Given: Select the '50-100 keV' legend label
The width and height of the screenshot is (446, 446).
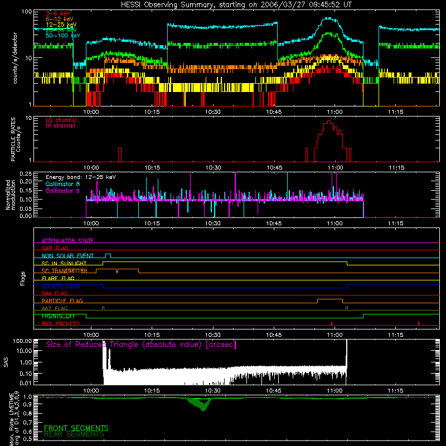Looking at the screenshot, I should tap(63, 36).
